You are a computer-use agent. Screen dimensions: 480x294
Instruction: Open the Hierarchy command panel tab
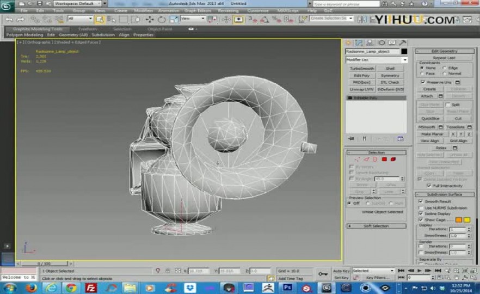[370, 42]
